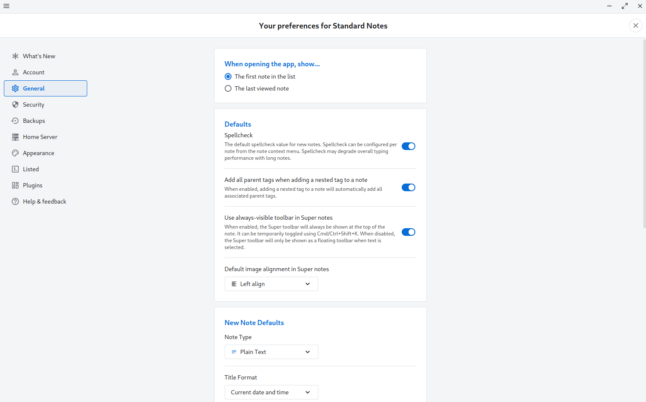The height and width of the screenshot is (402, 646).
Task: Click the chevron of Left align dropdown
Action: [x=308, y=284]
